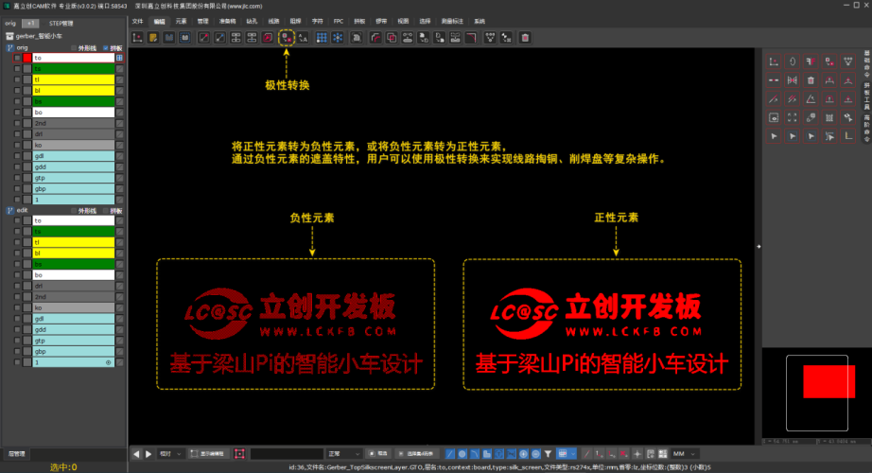The width and height of the screenshot is (872, 473).
Task: Click the 框选 button in bottom bar
Action: point(380,453)
